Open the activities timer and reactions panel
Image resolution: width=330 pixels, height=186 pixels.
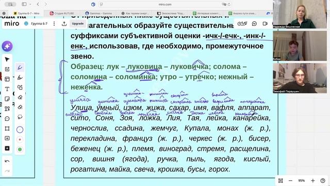242,24
